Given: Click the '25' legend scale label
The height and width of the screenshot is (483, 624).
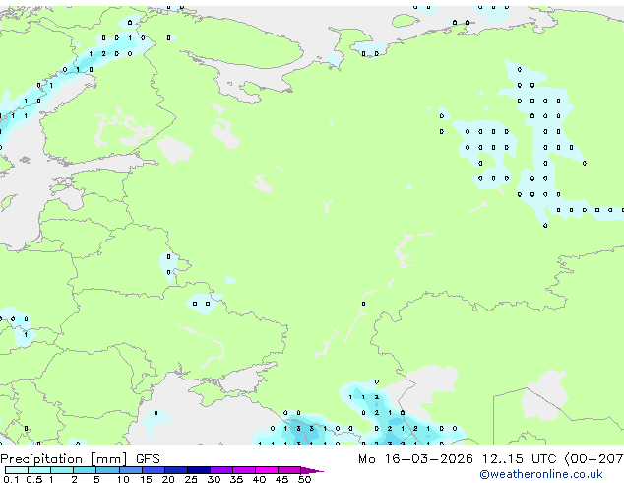Looking at the screenshot, I should (x=191, y=479).
